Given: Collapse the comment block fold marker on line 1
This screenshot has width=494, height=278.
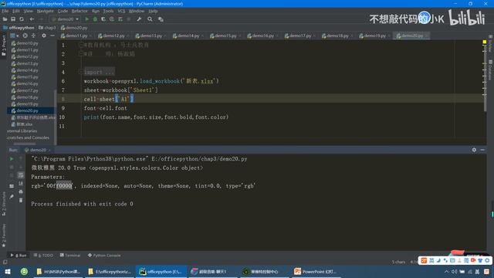Looking at the screenshot, I should point(80,45).
